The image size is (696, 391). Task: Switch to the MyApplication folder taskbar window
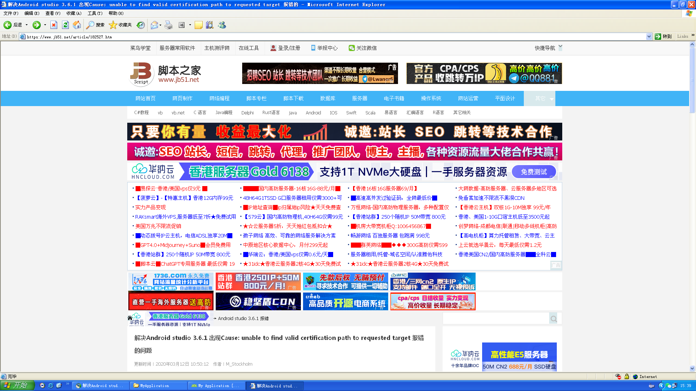coord(159,386)
